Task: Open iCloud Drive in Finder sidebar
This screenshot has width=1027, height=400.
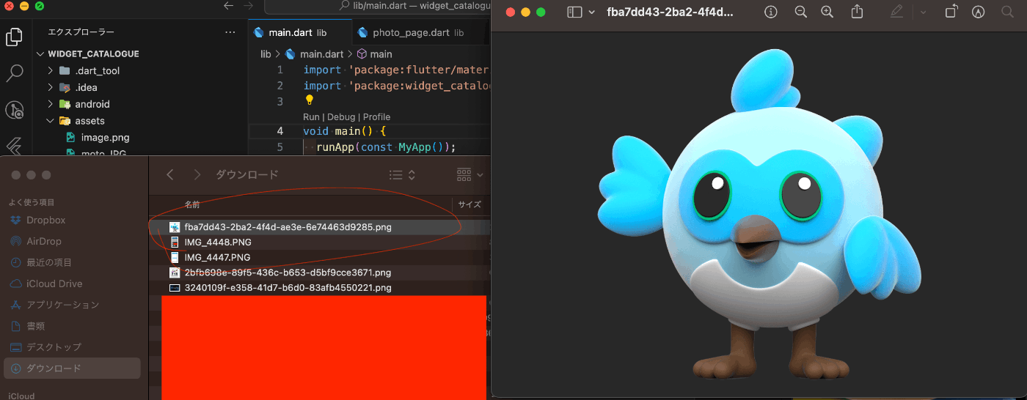Action: 54,284
